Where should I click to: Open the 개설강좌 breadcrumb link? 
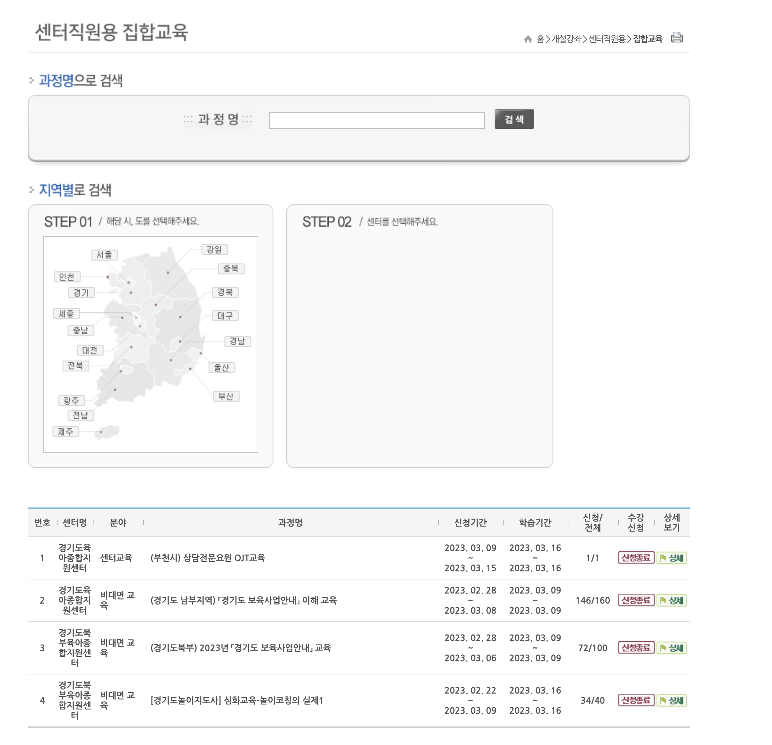point(567,39)
